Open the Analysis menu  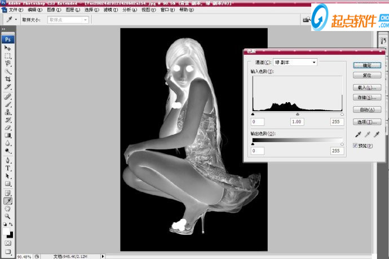pos(130,10)
